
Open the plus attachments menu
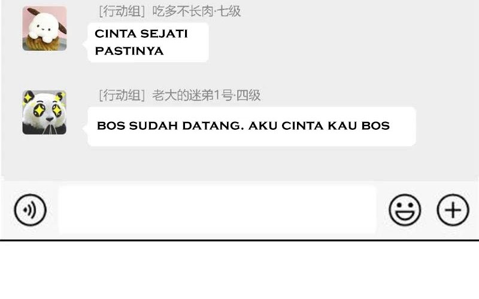click(x=453, y=210)
